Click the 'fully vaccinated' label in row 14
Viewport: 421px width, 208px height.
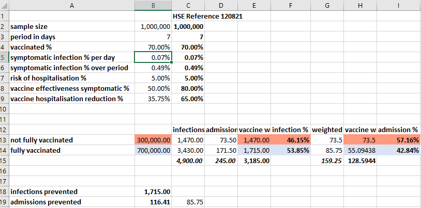(72, 150)
